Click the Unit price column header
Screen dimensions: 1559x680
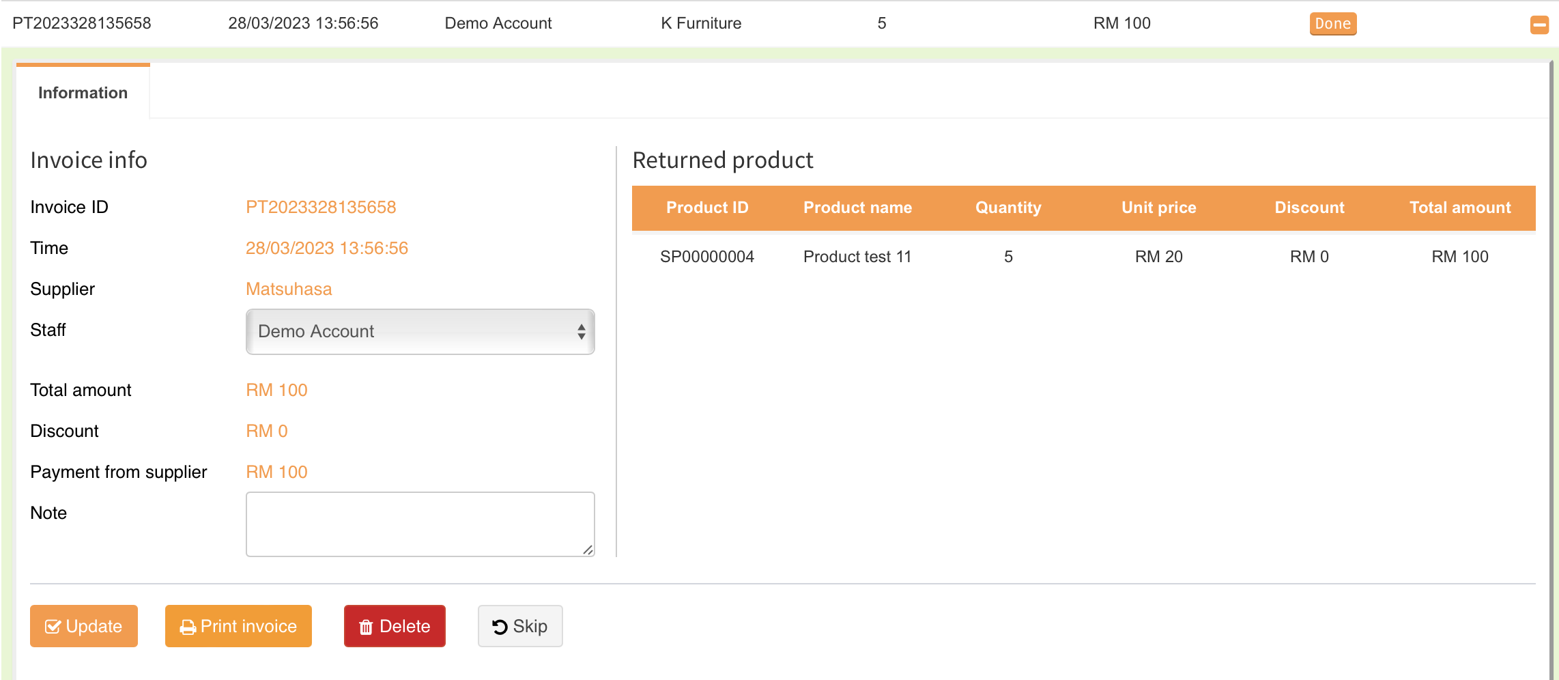click(x=1158, y=208)
